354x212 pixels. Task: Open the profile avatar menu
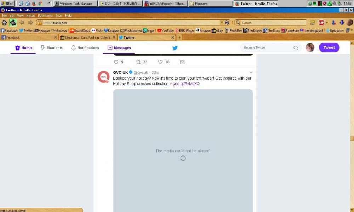310,48
